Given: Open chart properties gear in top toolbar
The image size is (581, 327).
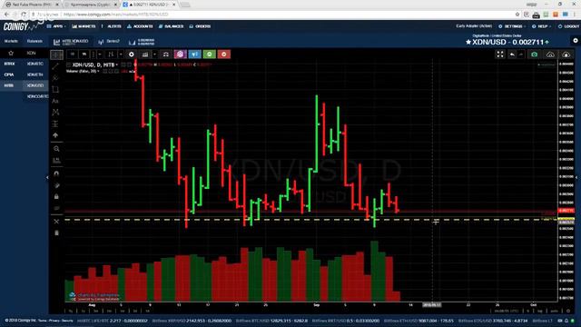Looking at the screenshot, I should click(x=131, y=54).
